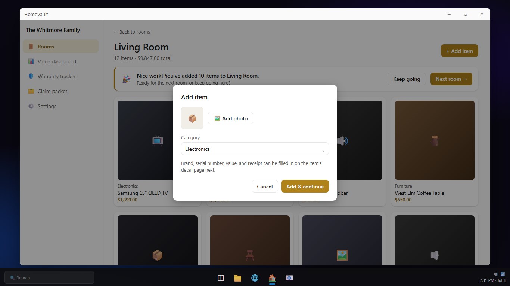The width and height of the screenshot is (510, 286).
Task: Click the Furniture label on Coffee Table card
Action: [x=403, y=186]
